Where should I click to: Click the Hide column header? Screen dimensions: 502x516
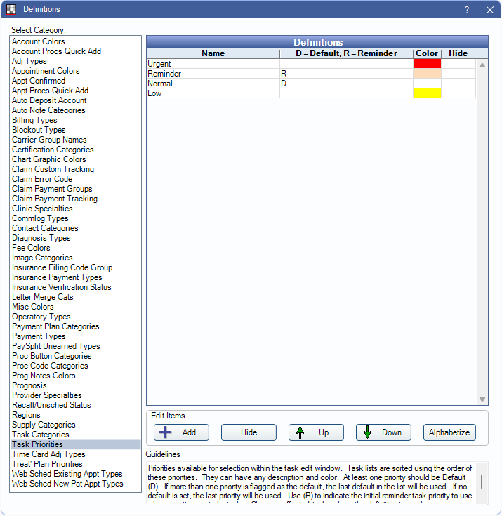coord(458,53)
